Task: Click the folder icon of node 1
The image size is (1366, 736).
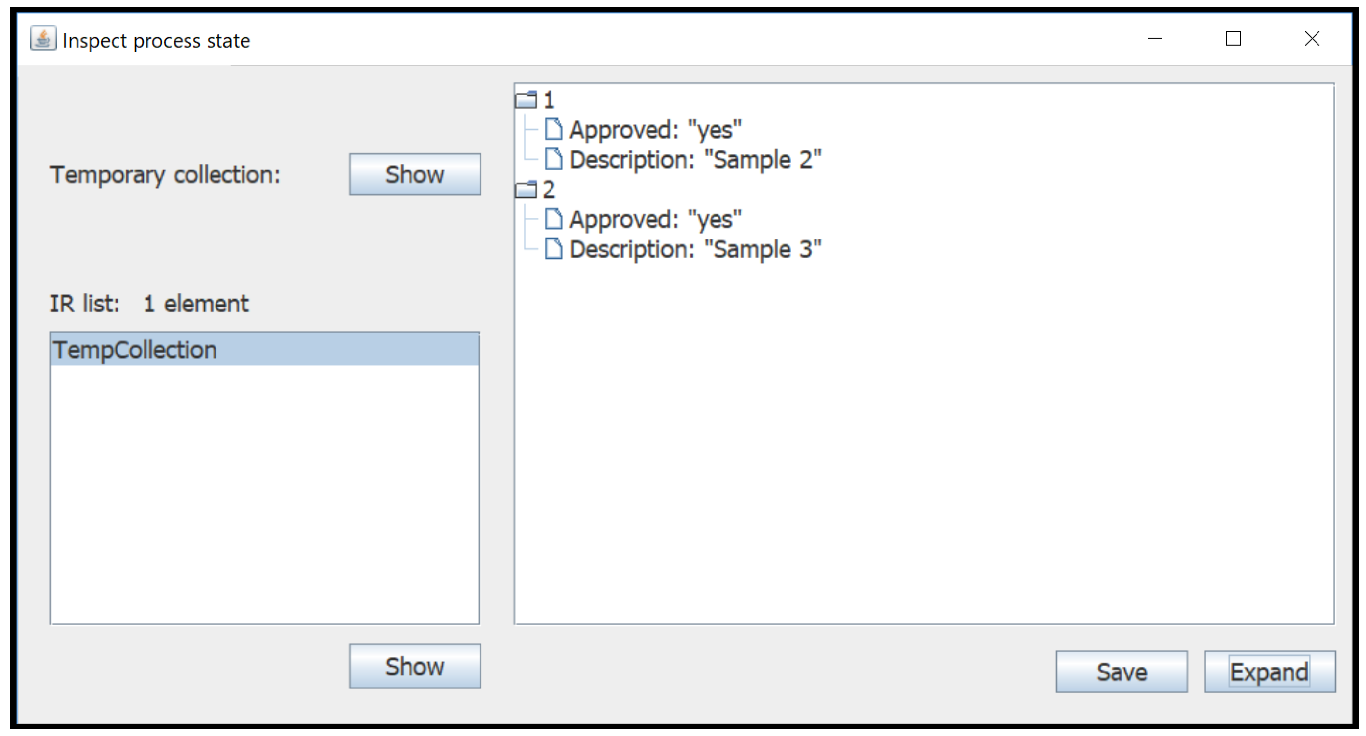Action: [x=526, y=99]
